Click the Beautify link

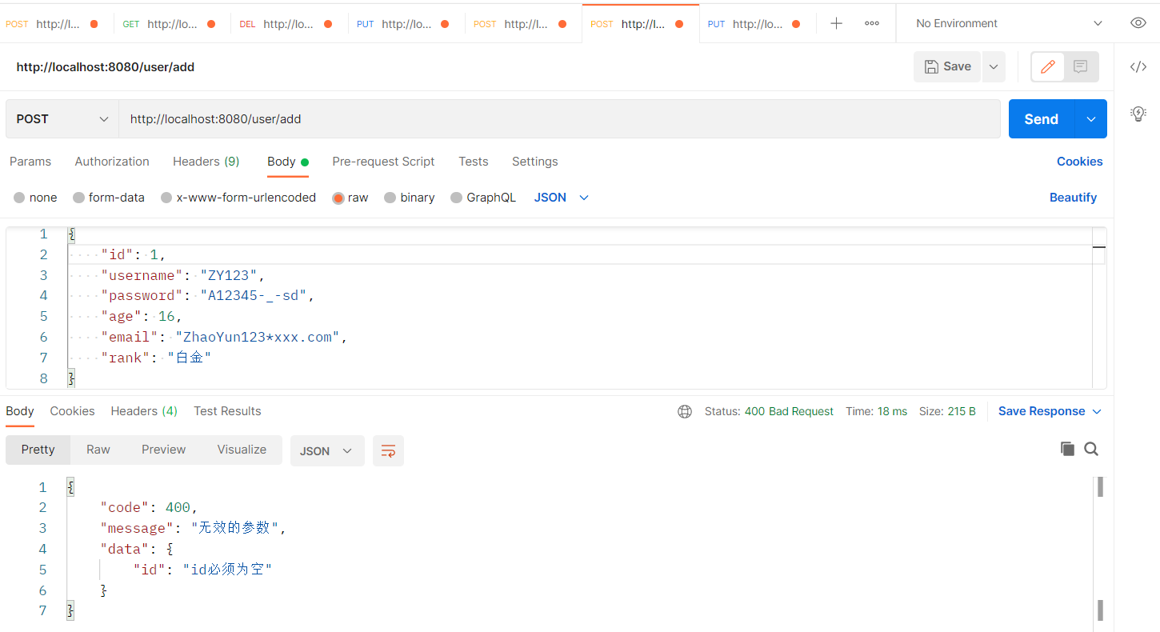[x=1073, y=198]
